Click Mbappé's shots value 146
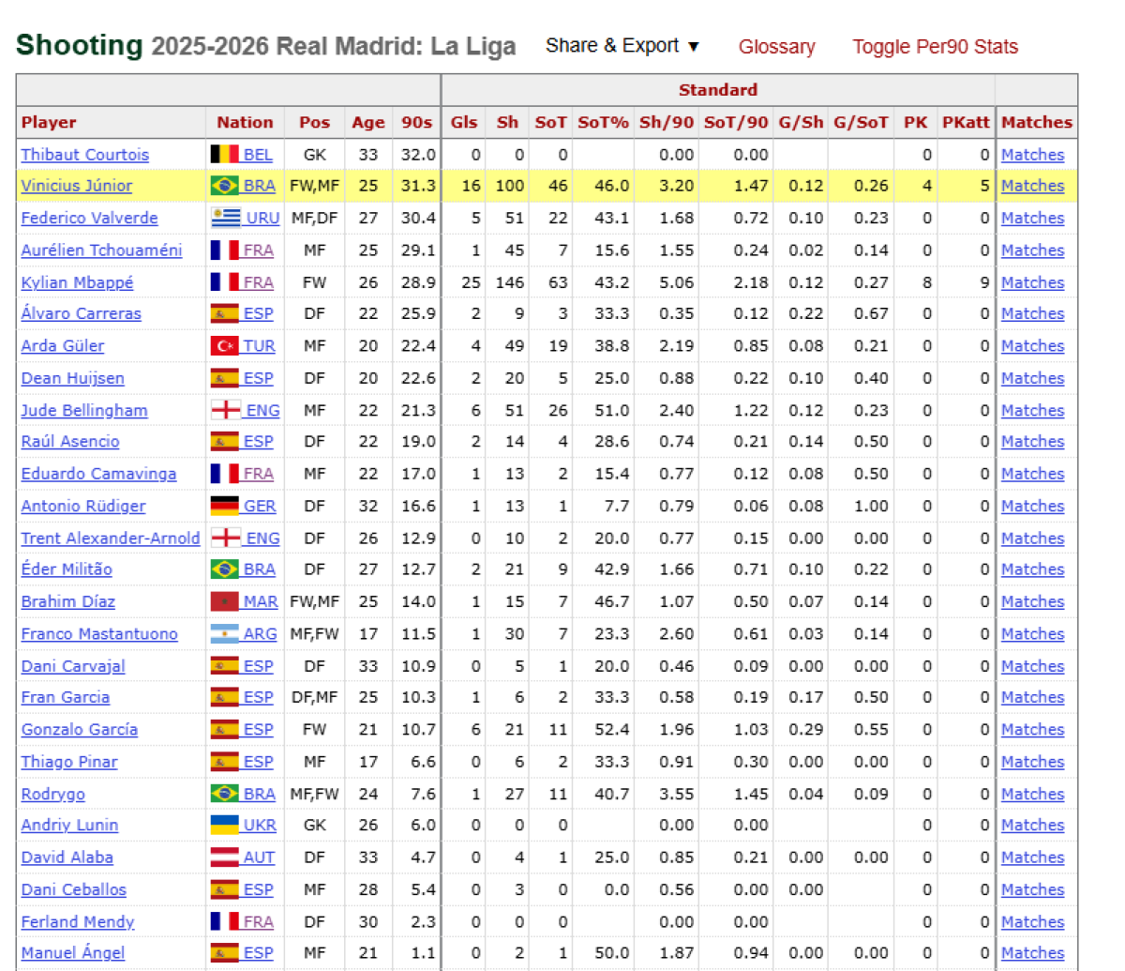This screenshot has height=971, width=1125. tap(509, 282)
